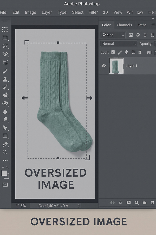Click the Layer 1 thumbnail
Image resolution: width=156 pixels, height=235 pixels.
tap(116, 66)
